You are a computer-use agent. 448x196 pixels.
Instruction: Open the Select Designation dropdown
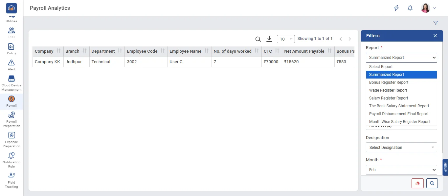(401, 148)
